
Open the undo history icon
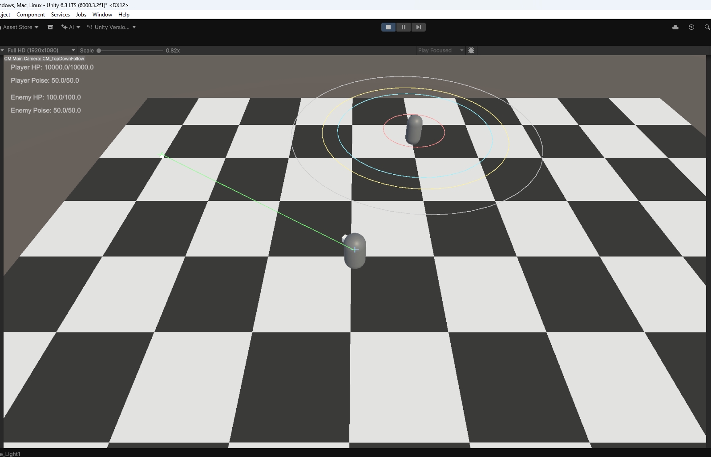691,27
